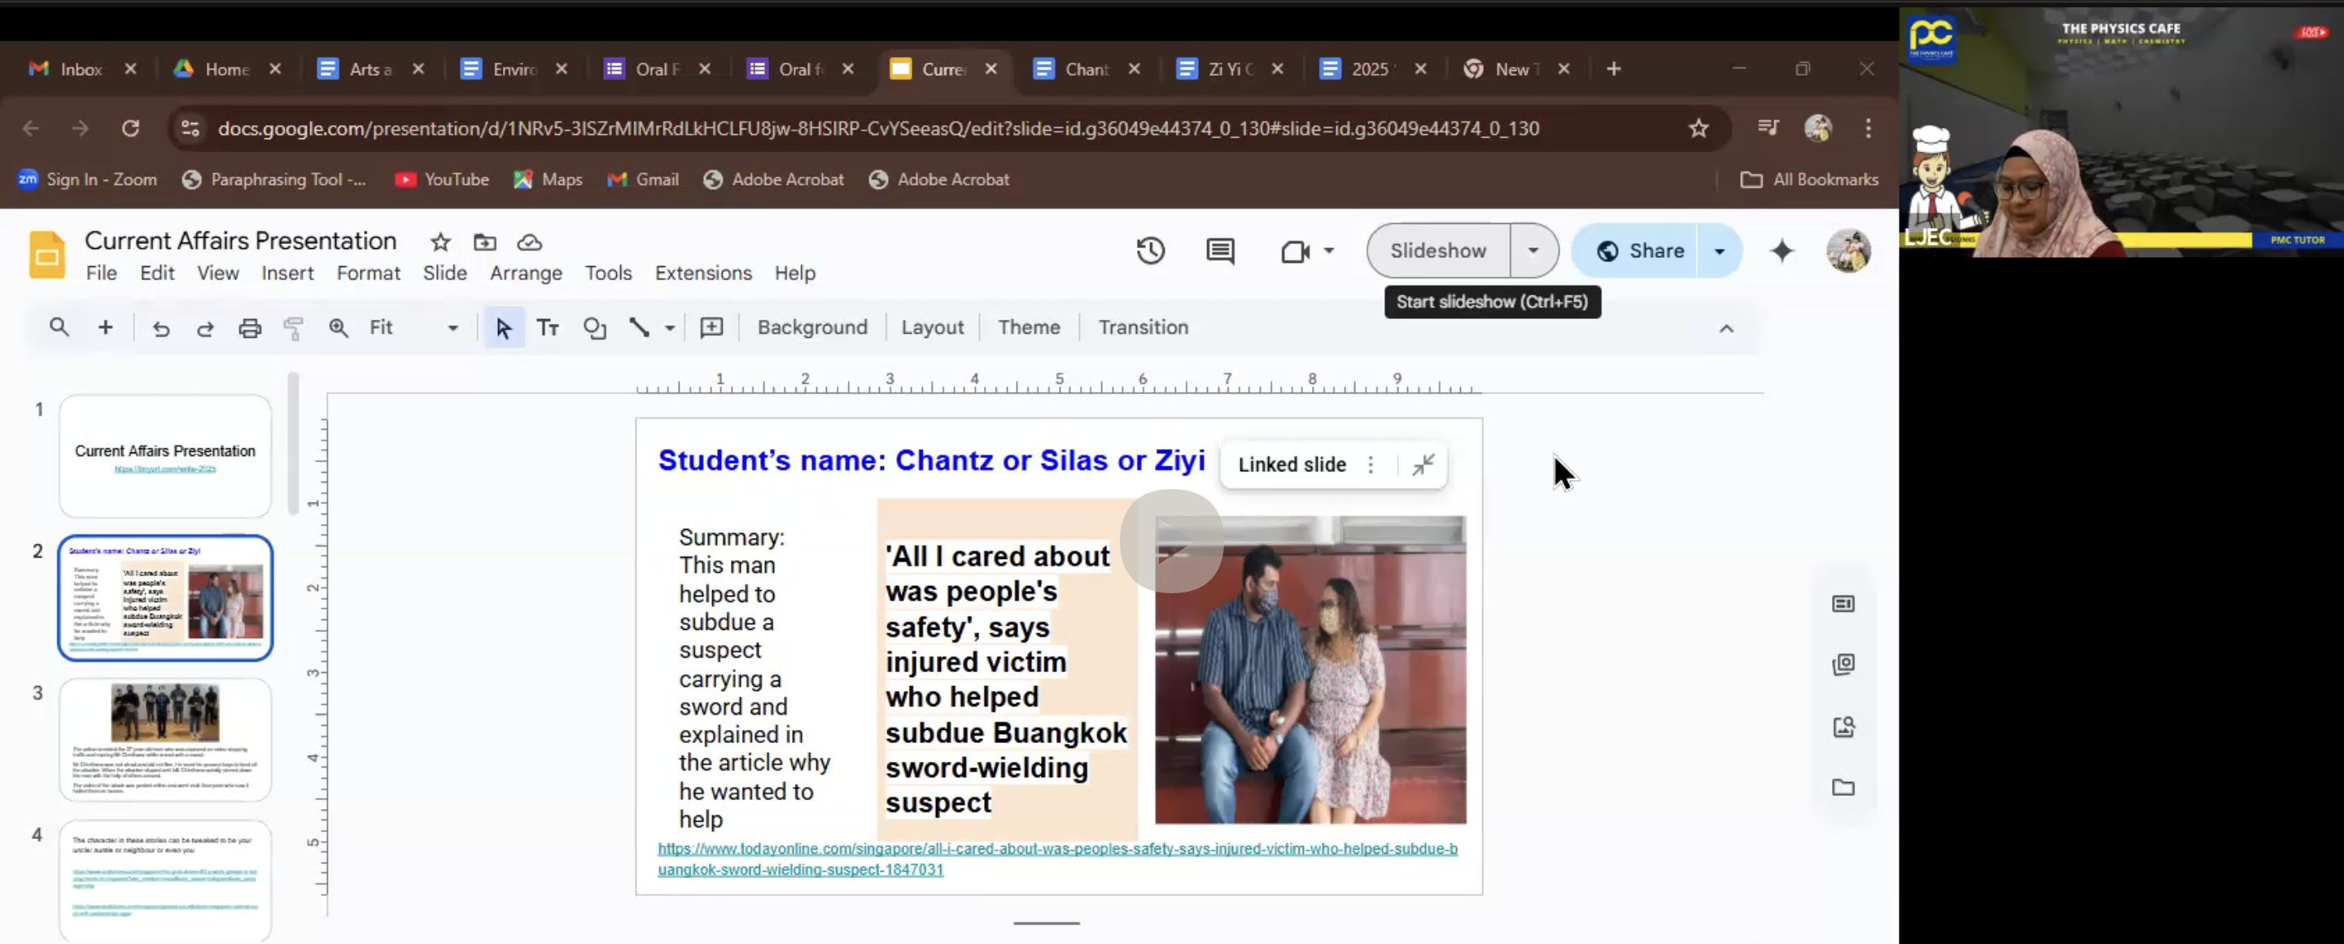Expand the Share options dropdown arrow

[x=1719, y=251]
